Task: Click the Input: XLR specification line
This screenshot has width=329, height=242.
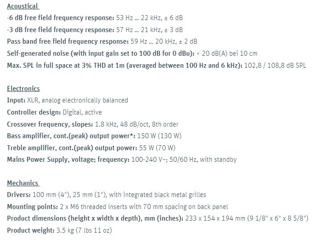Action: click(x=68, y=100)
